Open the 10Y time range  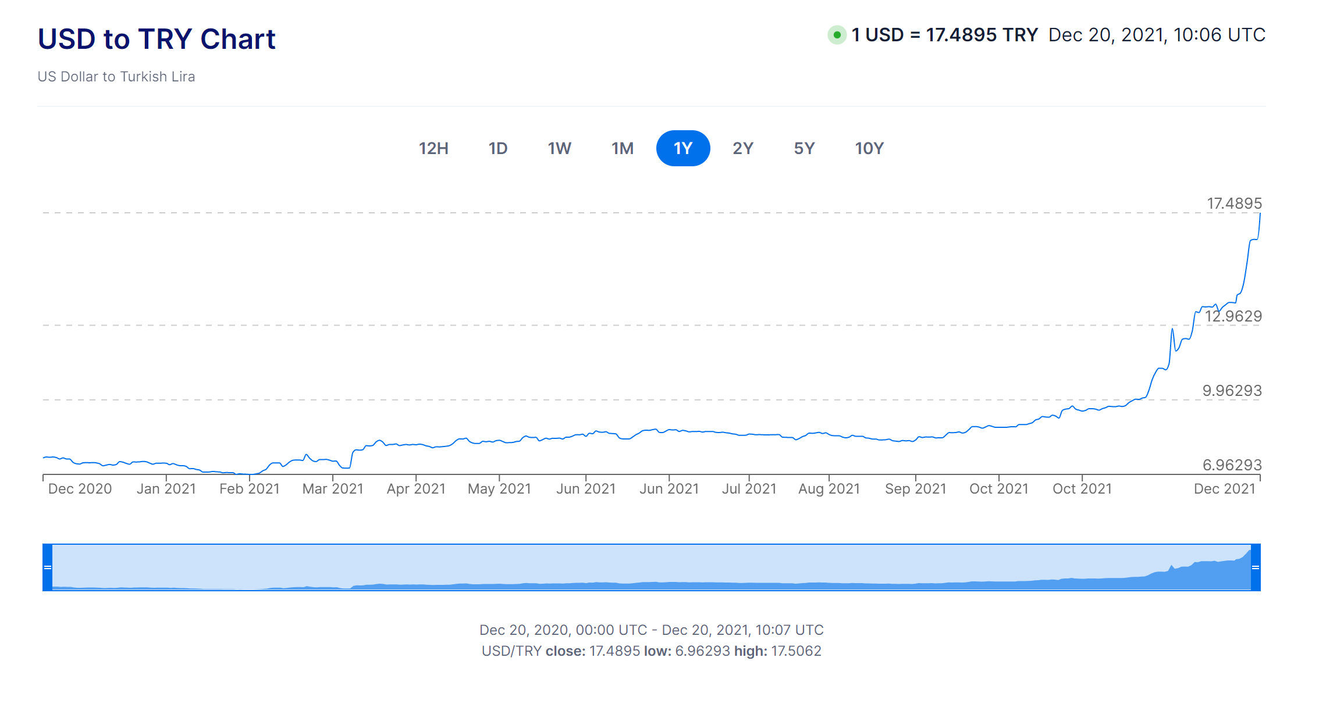coord(869,148)
